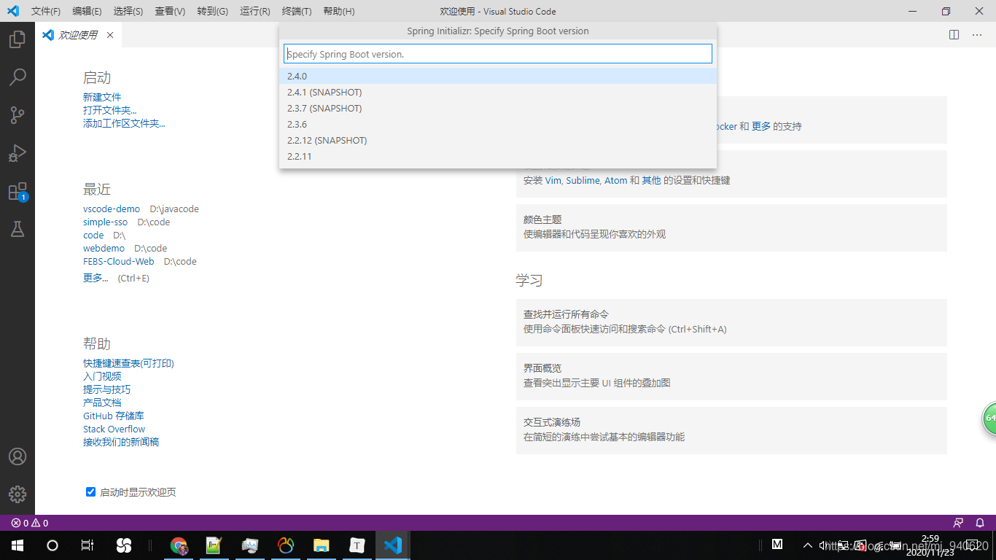Open recent folder code
996x560 pixels.
(x=93, y=235)
